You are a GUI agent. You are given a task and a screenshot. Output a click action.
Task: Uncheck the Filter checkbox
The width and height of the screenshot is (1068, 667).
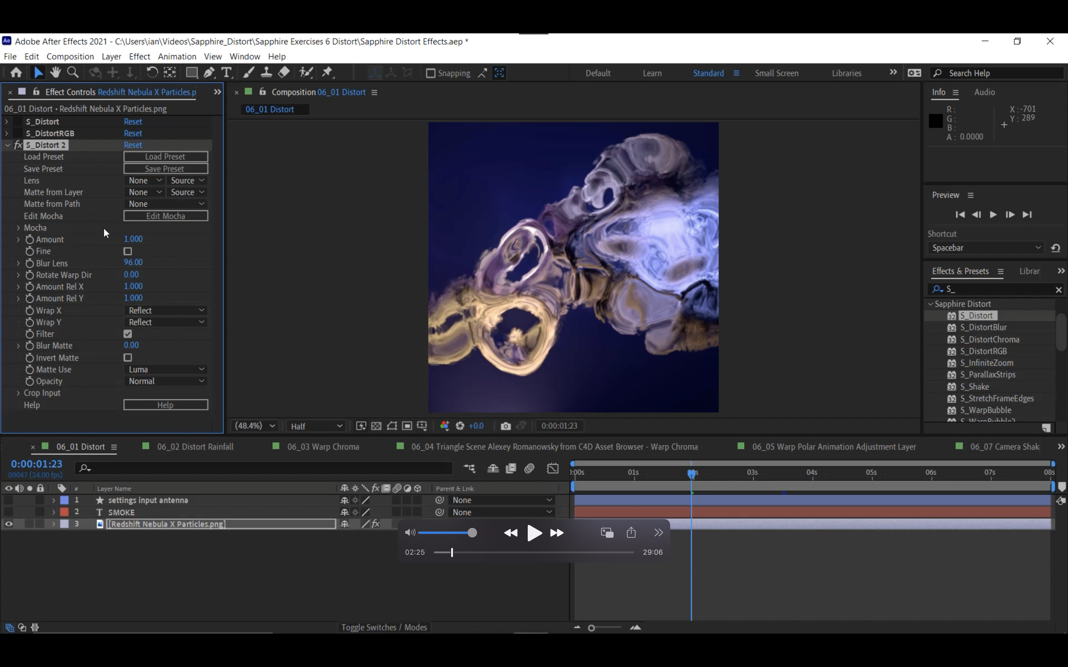[x=128, y=334]
